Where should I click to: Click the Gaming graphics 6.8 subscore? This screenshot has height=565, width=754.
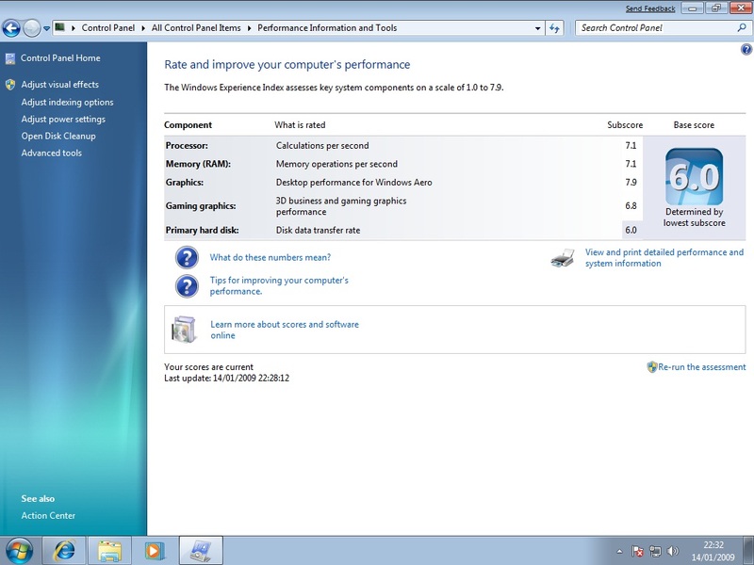(x=631, y=206)
